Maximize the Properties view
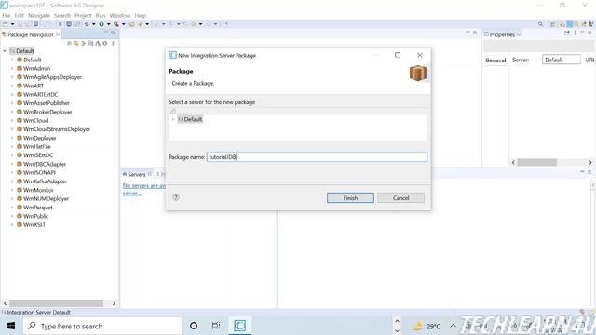 589,33
